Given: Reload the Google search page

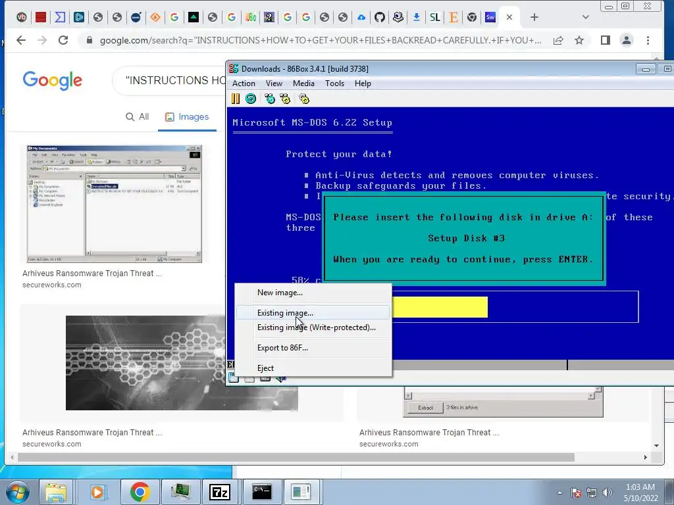Looking at the screenshot, I should tap(63, 40).
